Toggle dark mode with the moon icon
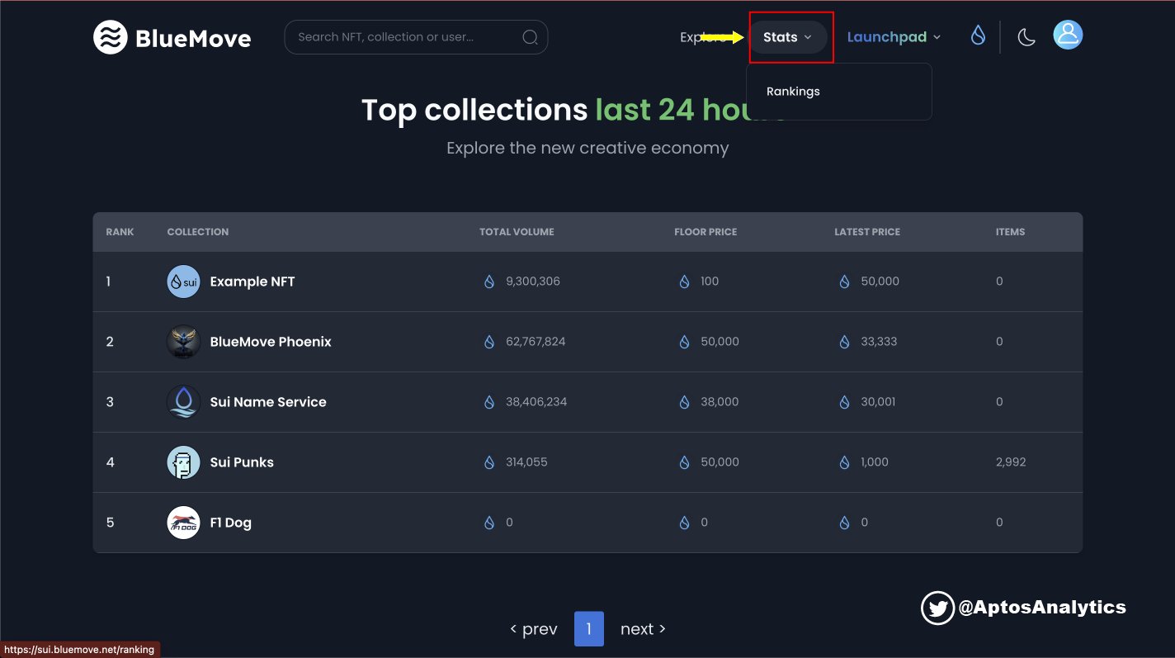1175x658 pixels. tap(1026, 36)
